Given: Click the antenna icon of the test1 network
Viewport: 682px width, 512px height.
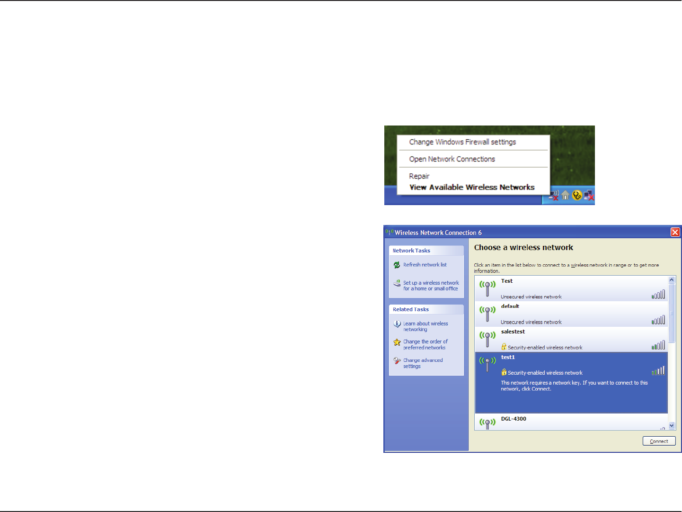Looking at the screenshot, I should pos(487,365).
